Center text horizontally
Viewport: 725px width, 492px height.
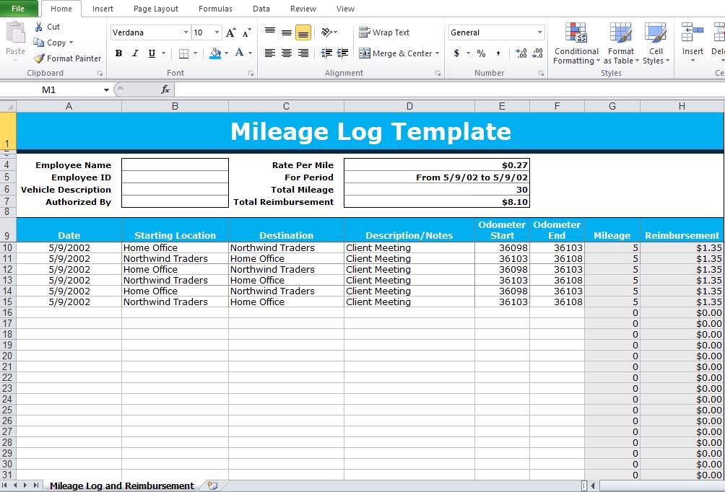click(x=287, y=53)
